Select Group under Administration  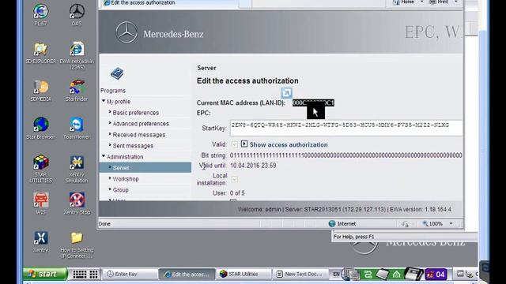[121, 190]
